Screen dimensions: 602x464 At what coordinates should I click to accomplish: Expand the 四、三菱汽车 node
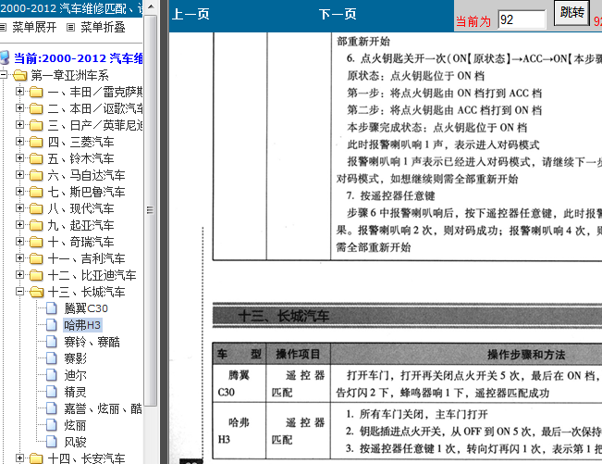19,142
